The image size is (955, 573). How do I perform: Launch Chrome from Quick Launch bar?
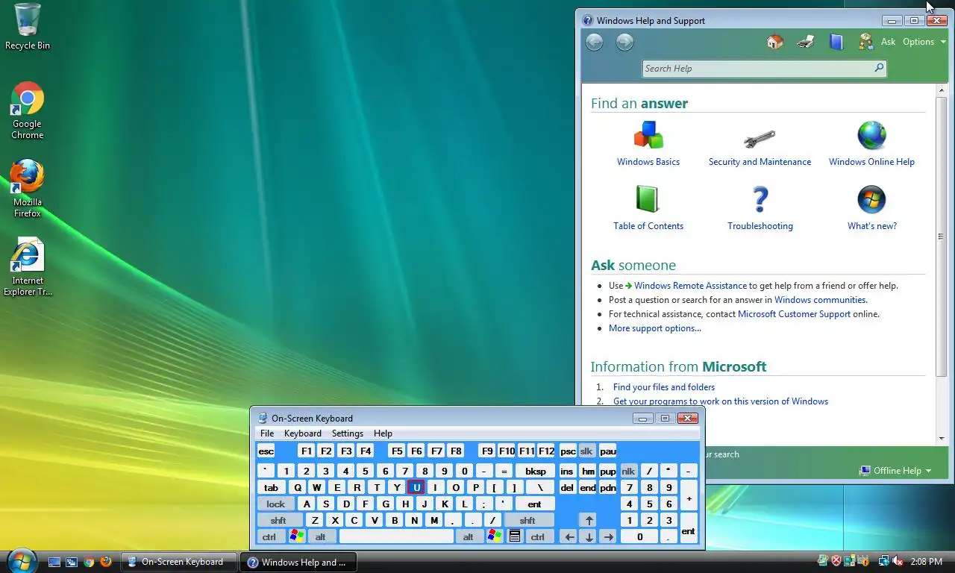[89, 562]
